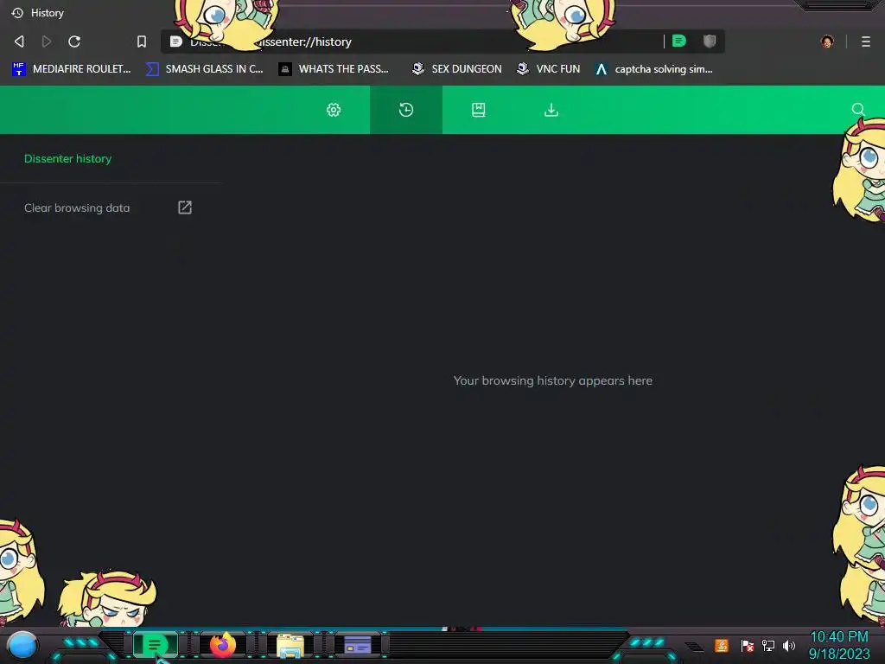Open the SMASH GLASS IN C... bookmark
This screenshot has height=664, width=885.
[204, 69]
